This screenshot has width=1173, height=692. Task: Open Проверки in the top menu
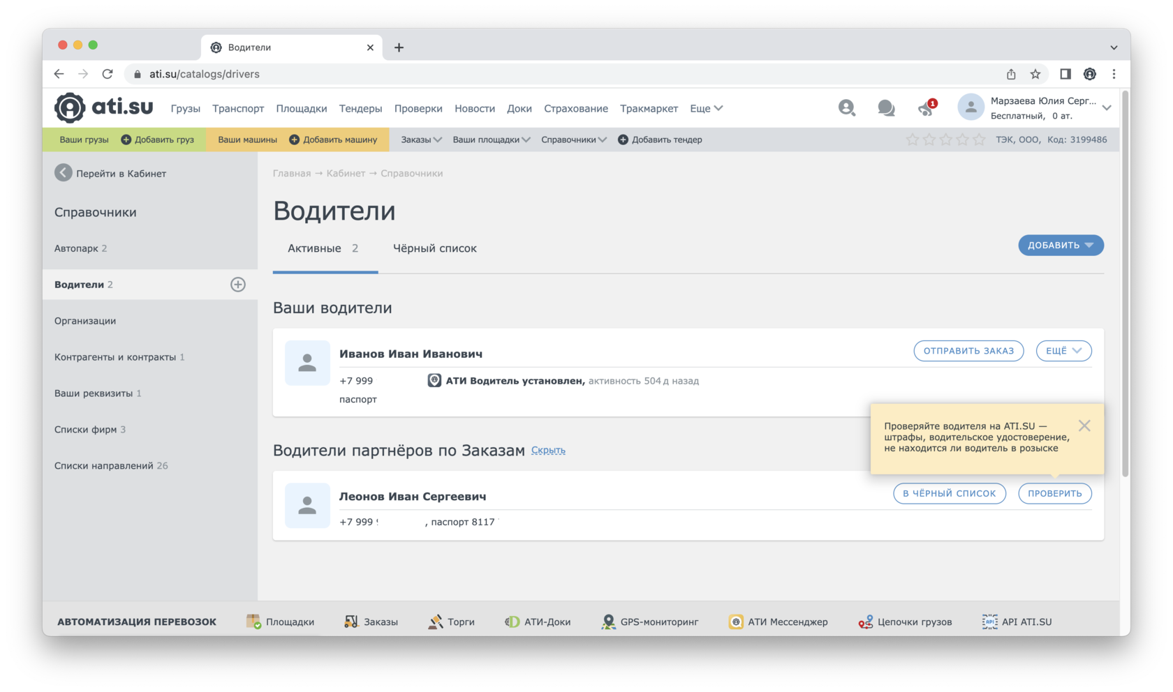(x=418, y=108)
